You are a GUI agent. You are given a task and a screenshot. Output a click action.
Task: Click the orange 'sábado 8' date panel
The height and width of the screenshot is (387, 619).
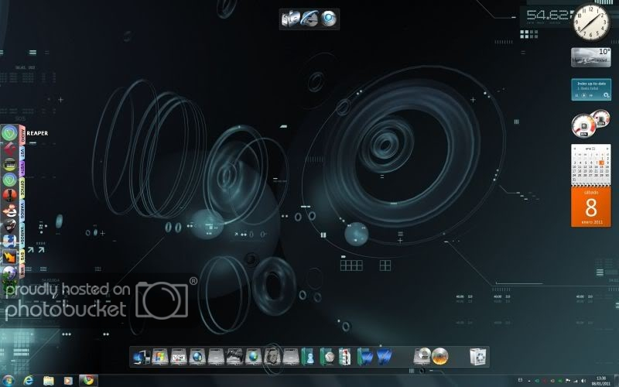(591, 207)
